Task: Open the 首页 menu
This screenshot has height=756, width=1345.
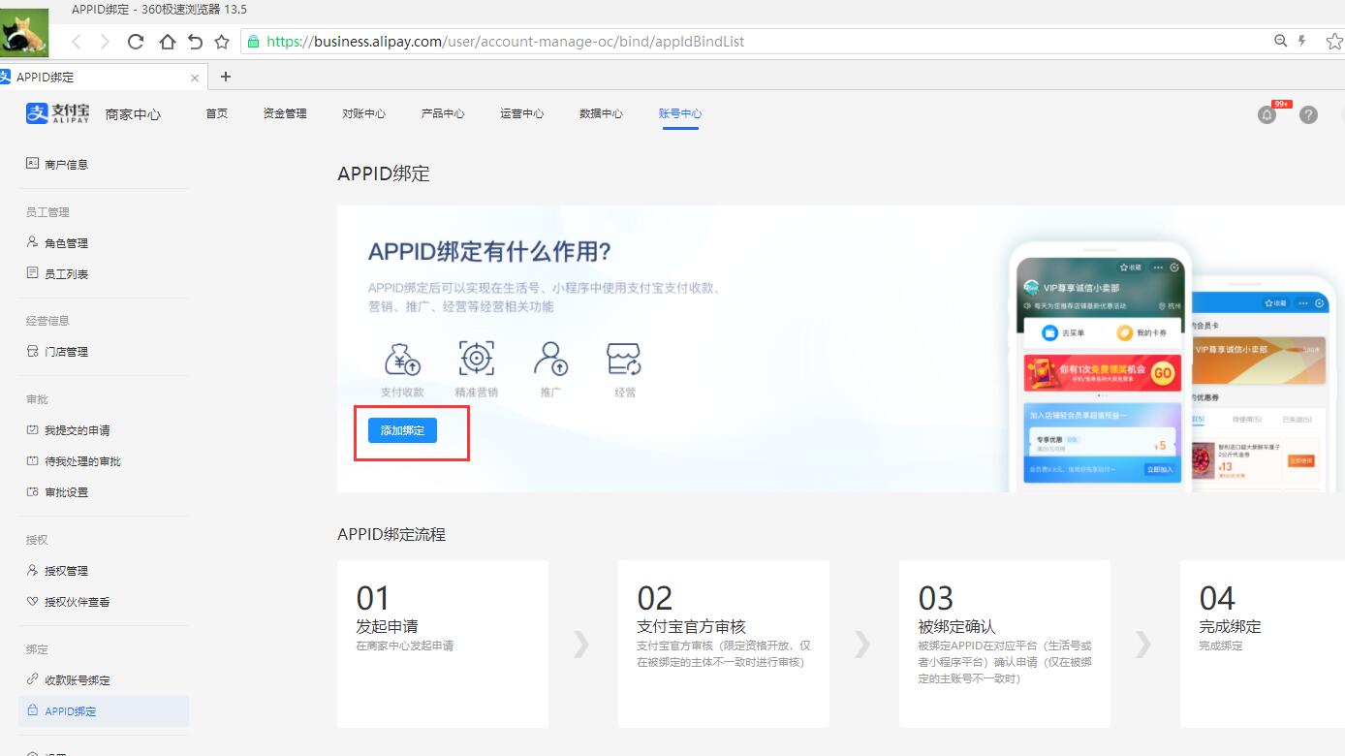Action: click(216, 113)
